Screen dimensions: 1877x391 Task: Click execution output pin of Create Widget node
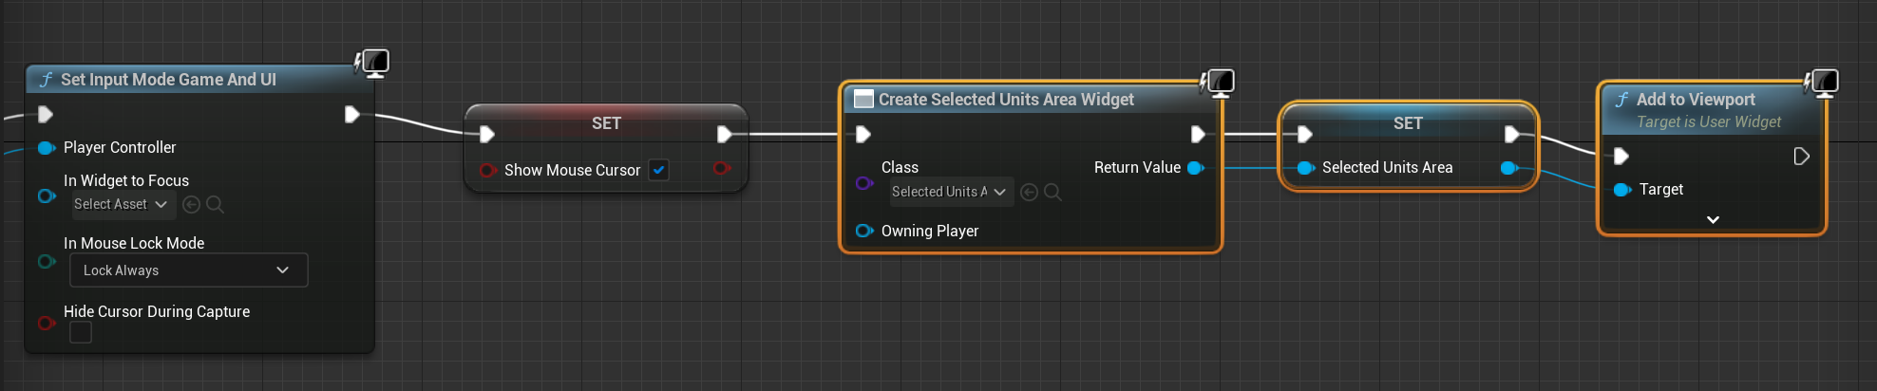click(x=1198, y=134)
